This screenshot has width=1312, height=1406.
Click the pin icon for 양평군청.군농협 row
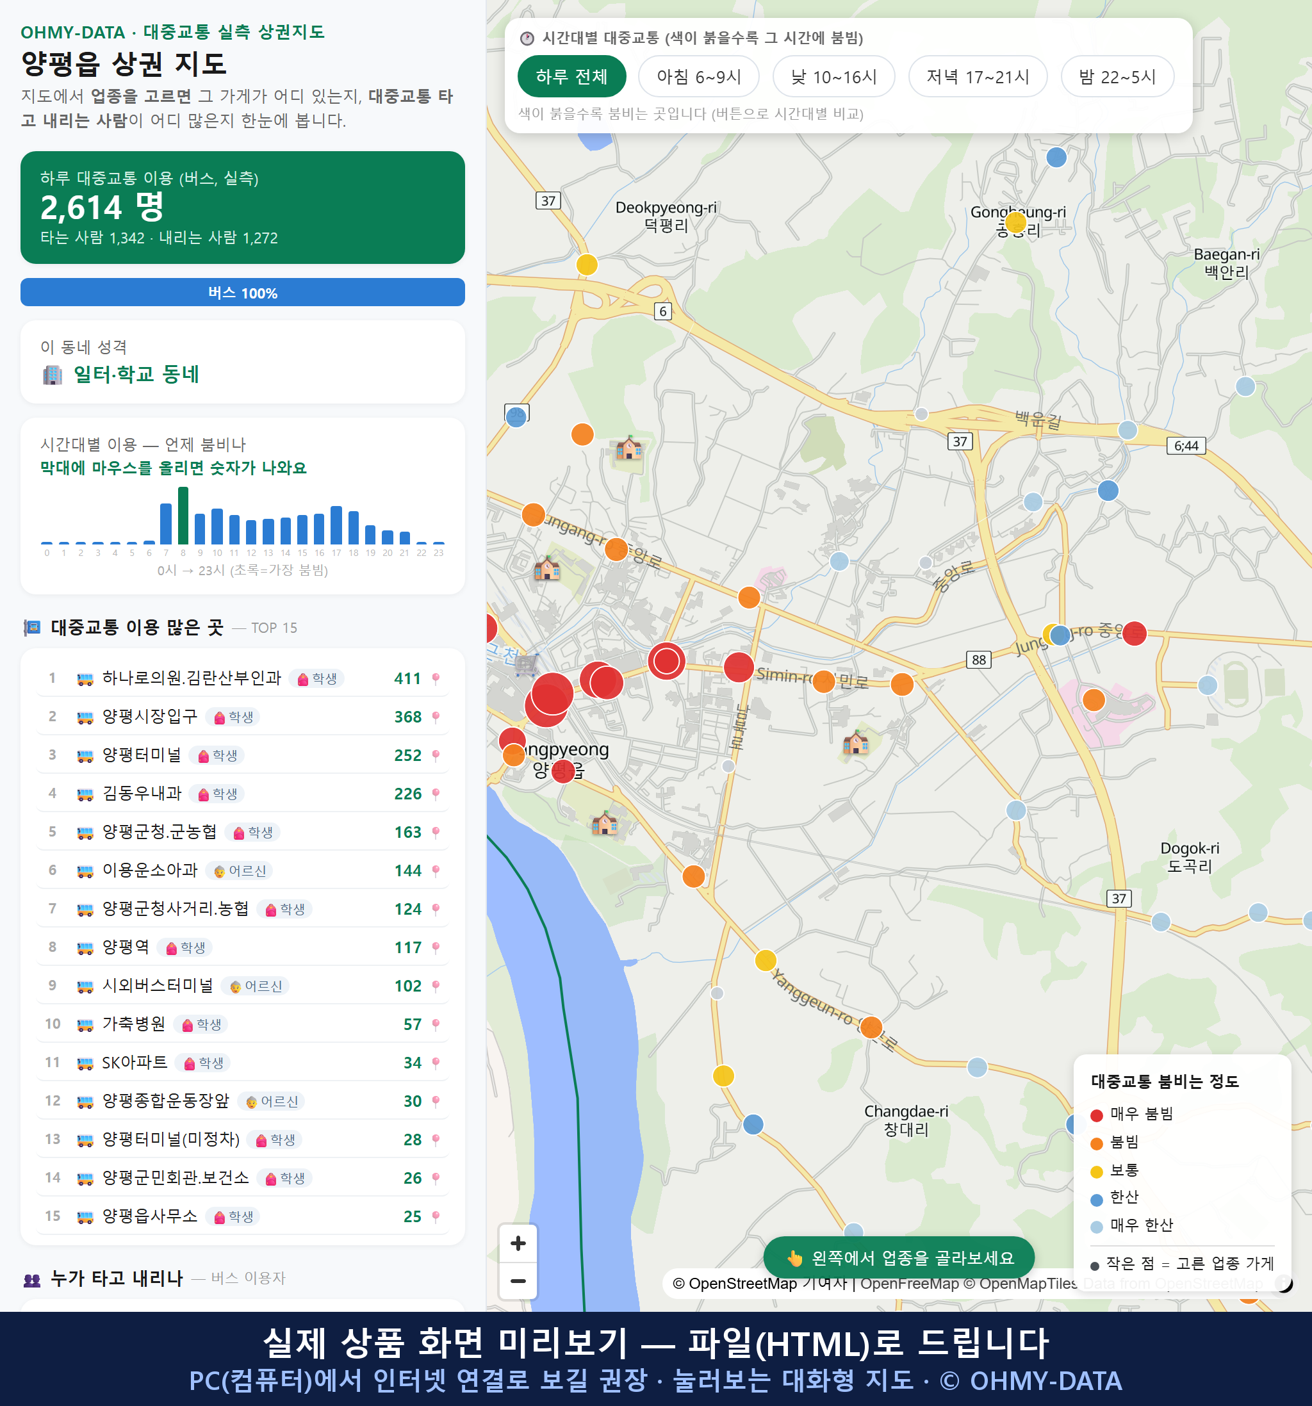click(436, 833)
